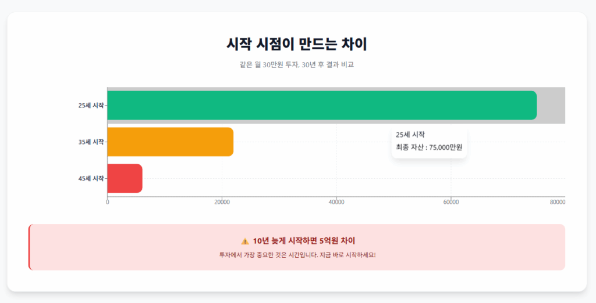Select the 25세 시작 axis label
This screenshot has width=596, height=303.
pos(91,106)
